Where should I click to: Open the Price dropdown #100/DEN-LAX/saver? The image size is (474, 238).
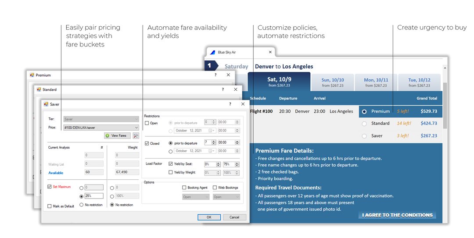101,128
